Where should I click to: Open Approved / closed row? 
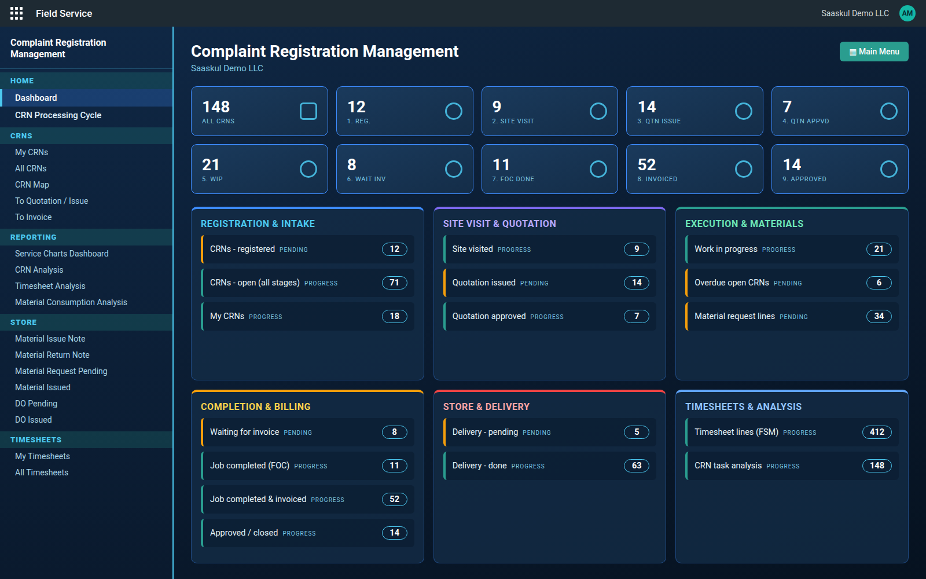click(x=307, y=533)
